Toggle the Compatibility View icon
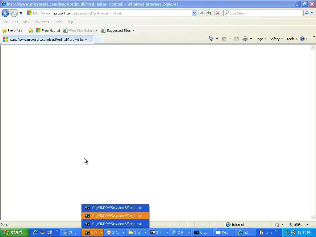Screen dimensions: 316x237 pyautogui.click(x=202, y=13)
